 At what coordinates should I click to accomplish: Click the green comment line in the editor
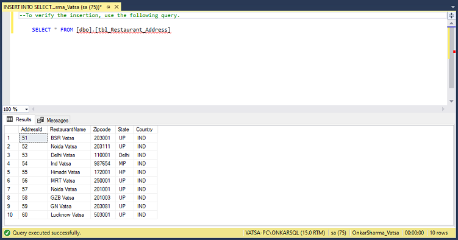pos(99,15)
